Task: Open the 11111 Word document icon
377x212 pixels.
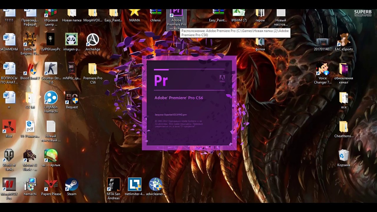Action: [9, 15]
